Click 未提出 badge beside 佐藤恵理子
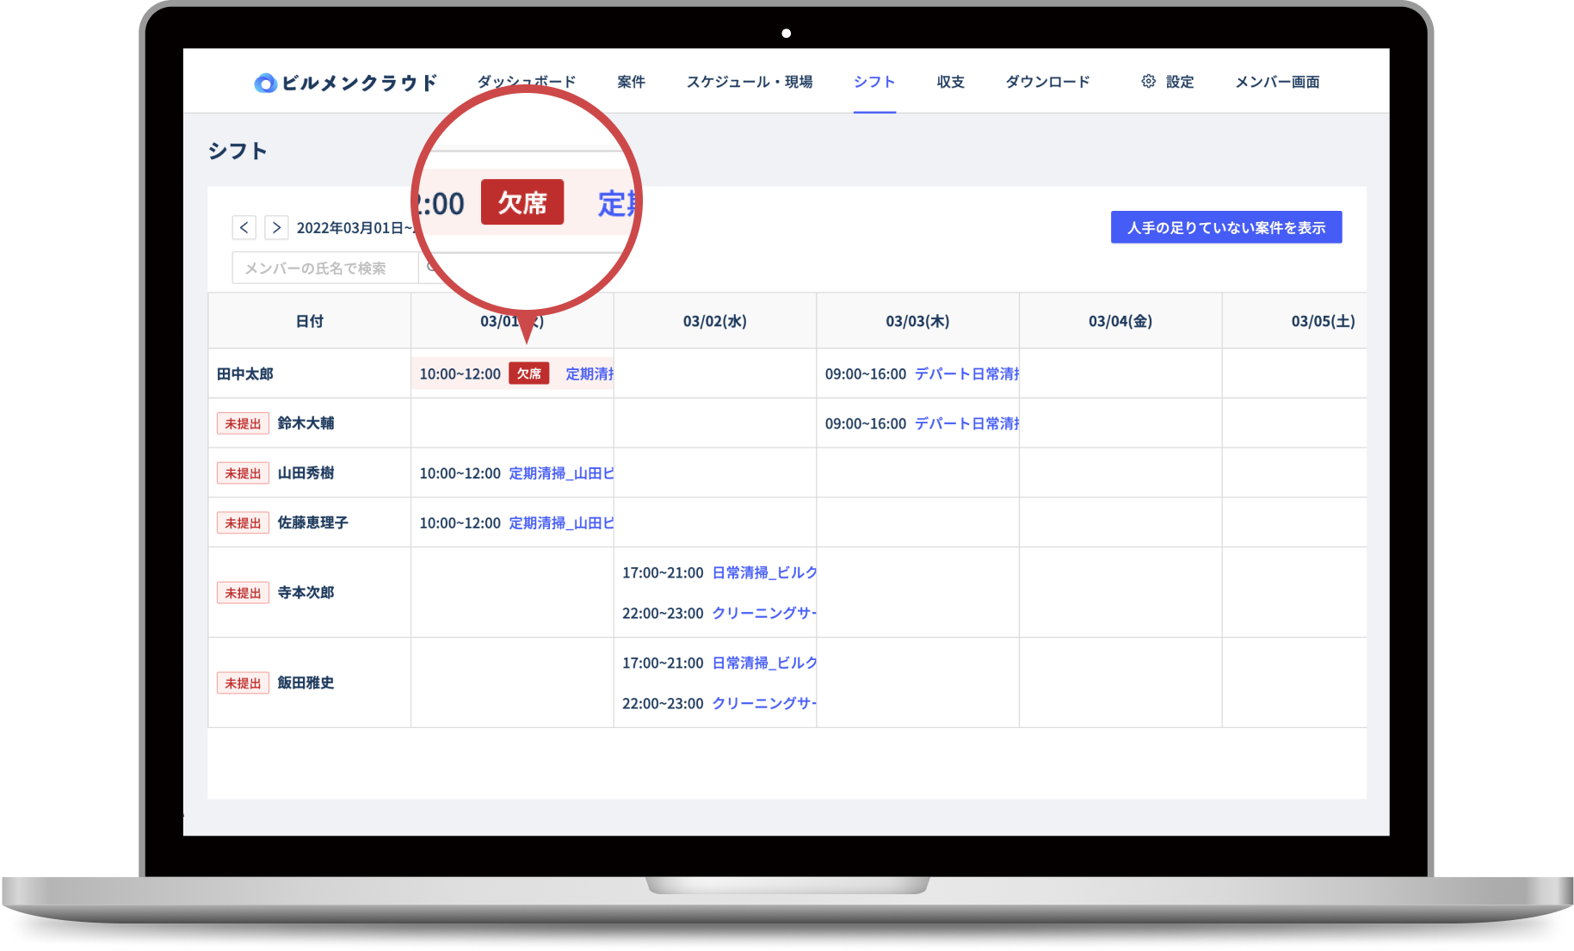Image resolution: width=1574 pixels, height=951 pixels. (x=243, y=523)
